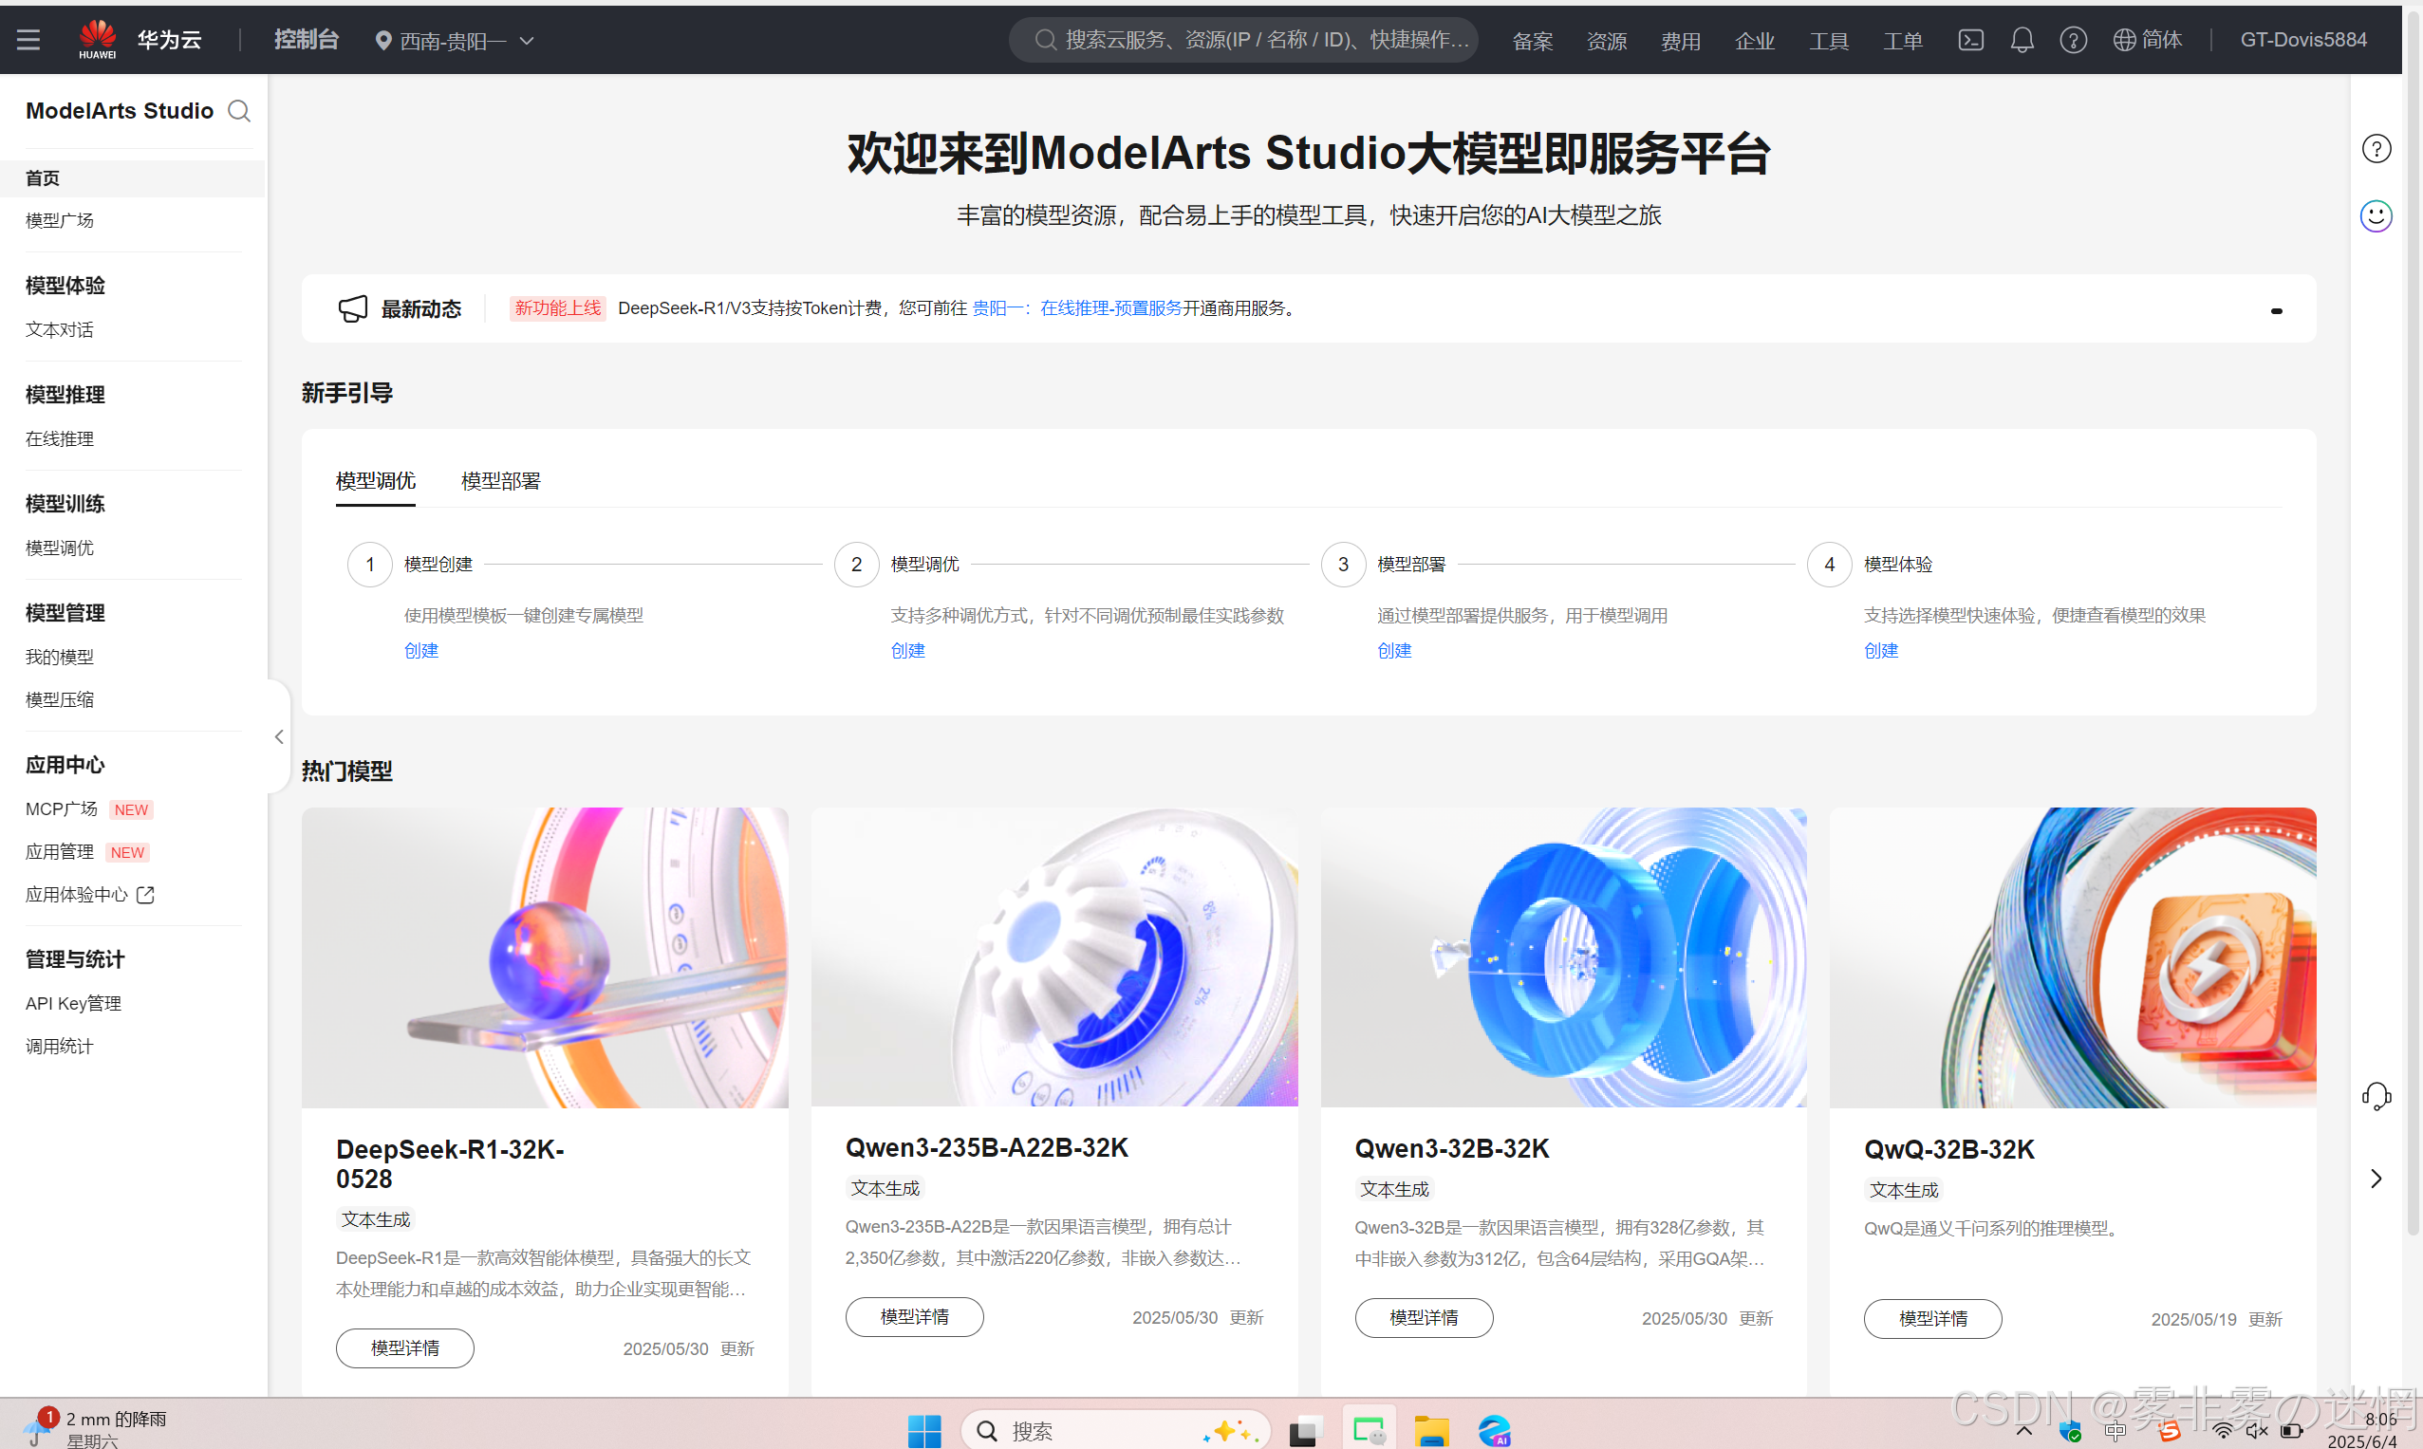This screenshot has height=1449, width=2423.
Task: Select 首页 in the sidebar
Action: click(133, 178)
